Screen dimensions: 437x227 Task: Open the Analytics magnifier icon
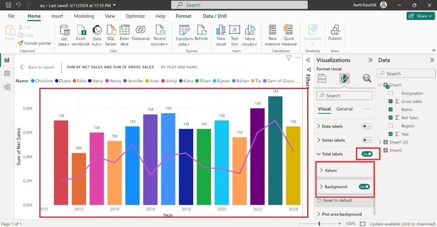tap(367, 79)
